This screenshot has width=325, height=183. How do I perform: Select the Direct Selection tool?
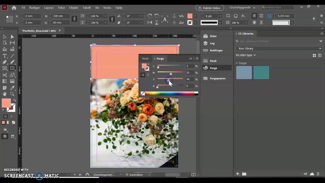(12, 37)
